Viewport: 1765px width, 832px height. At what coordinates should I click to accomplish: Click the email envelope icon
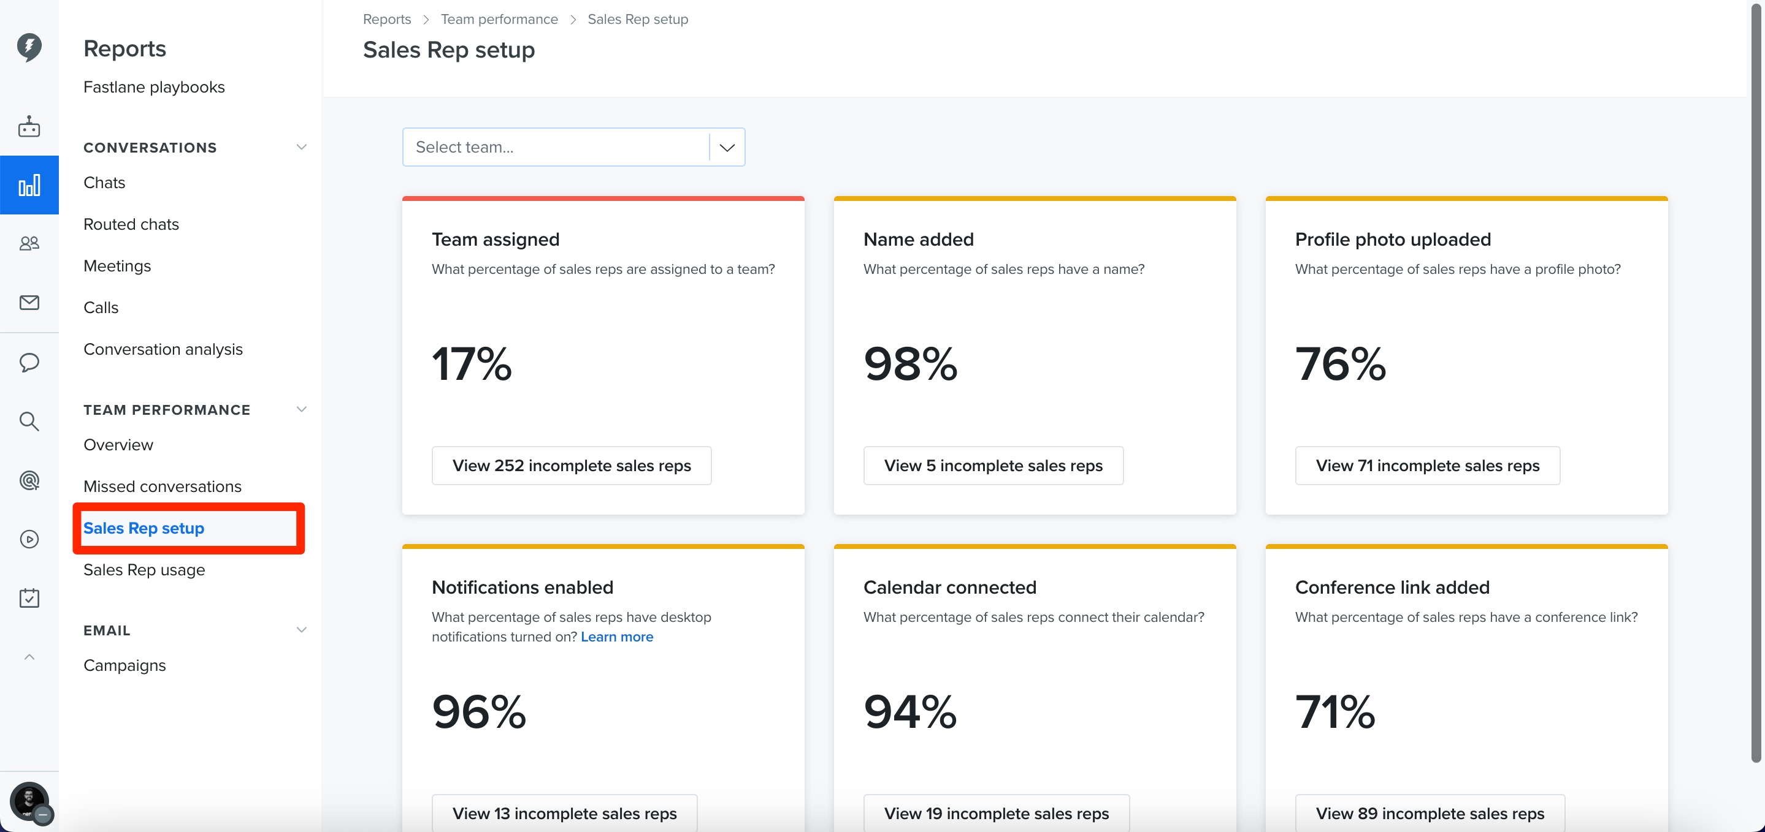pos(29,302)
